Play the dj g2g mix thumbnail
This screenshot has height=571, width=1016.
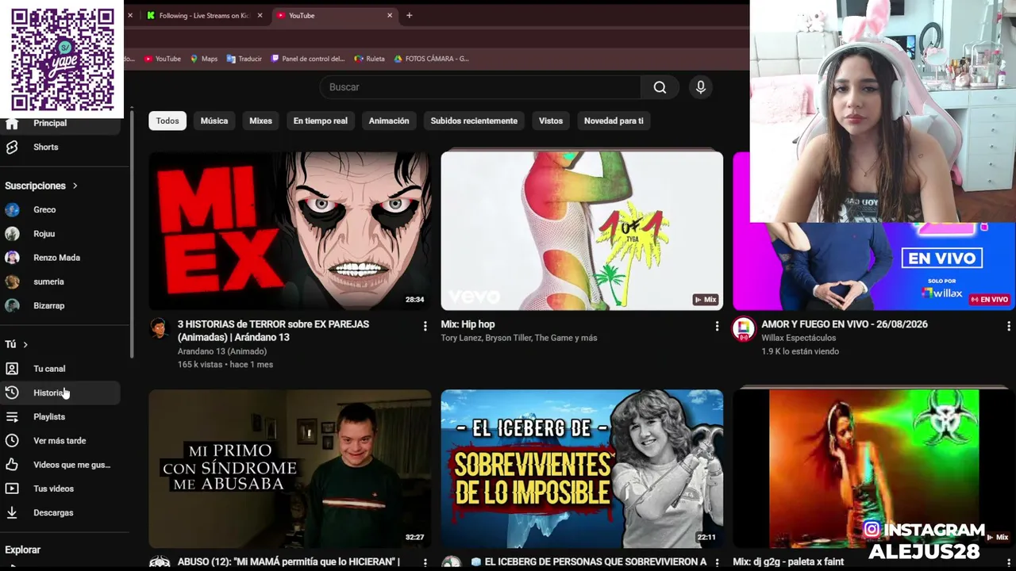(874, 469)
